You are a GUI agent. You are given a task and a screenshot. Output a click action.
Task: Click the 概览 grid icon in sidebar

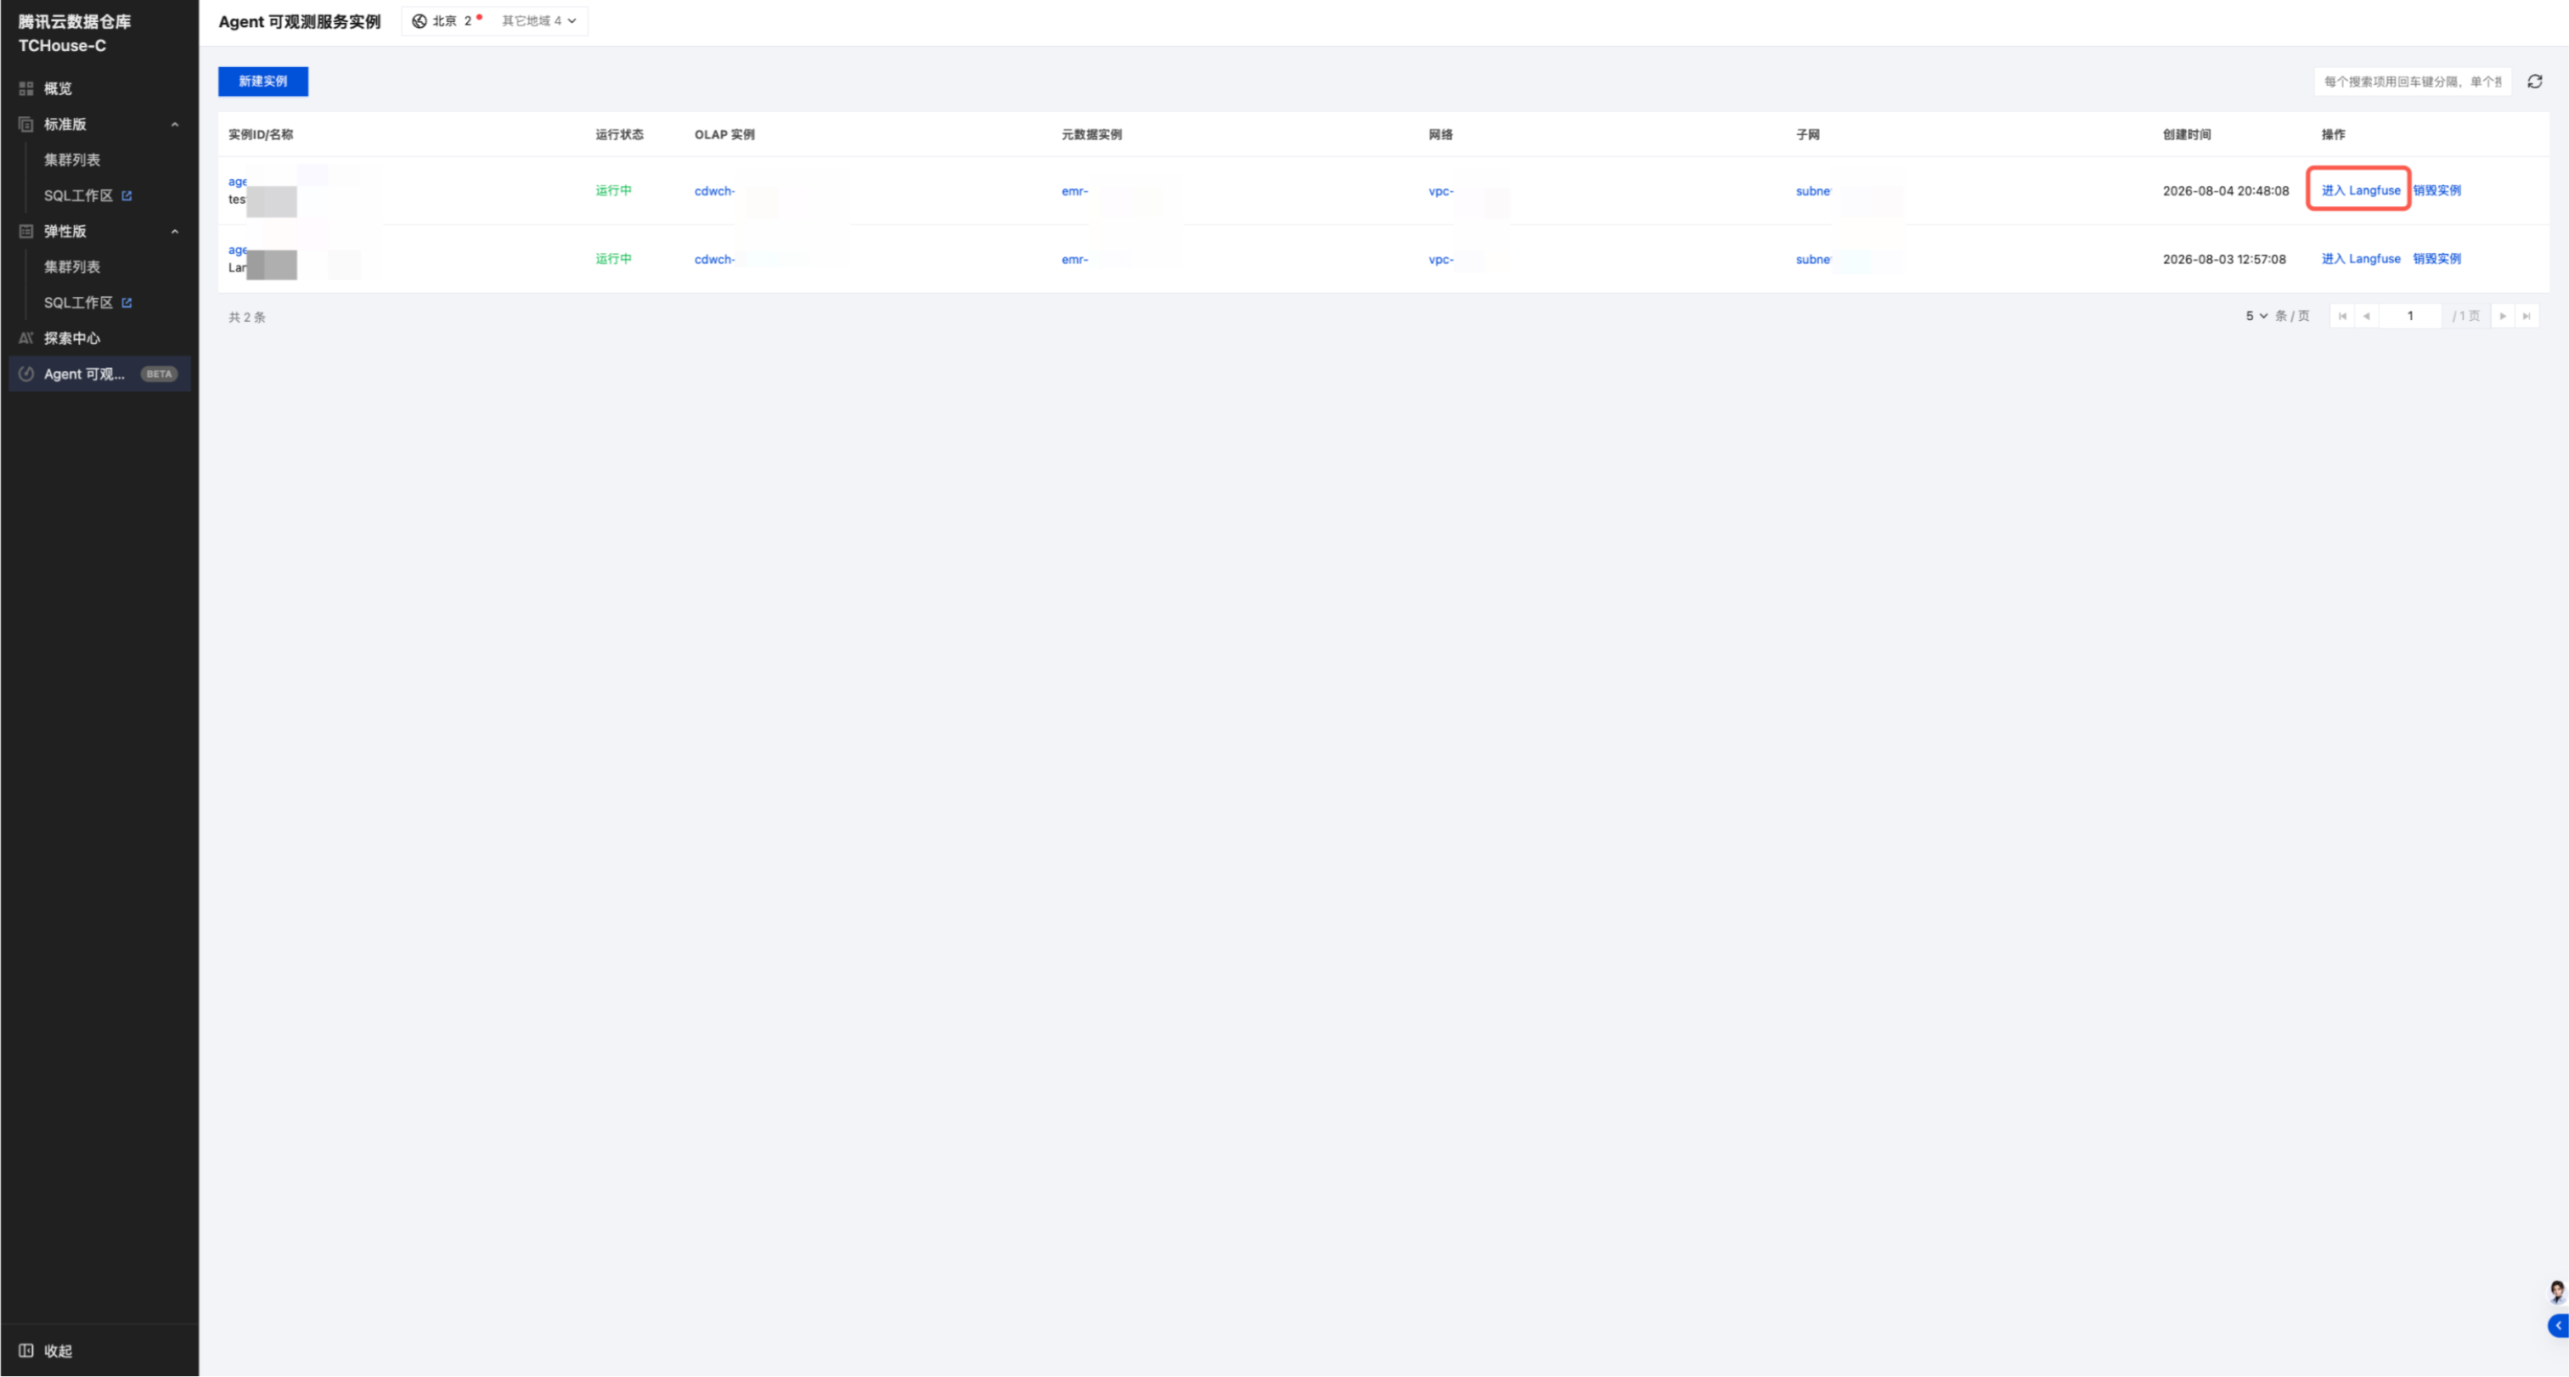coord(26,89)
